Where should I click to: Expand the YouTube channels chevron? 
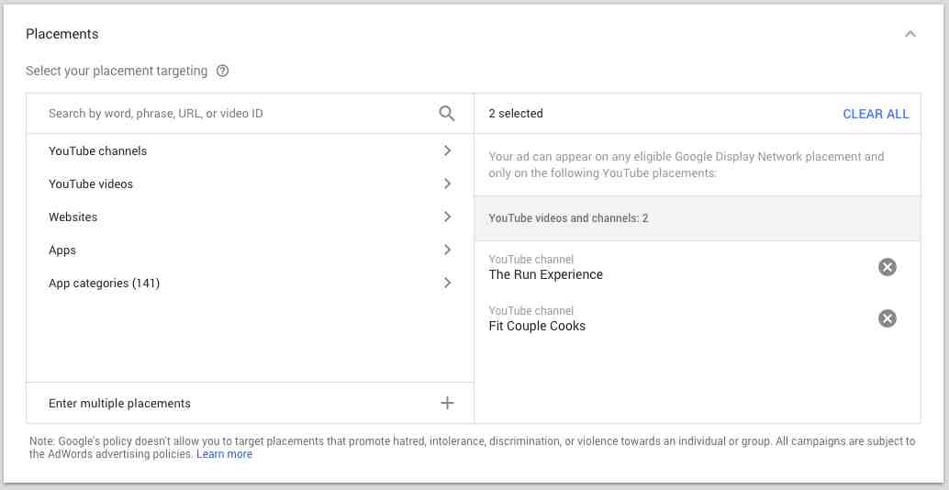click(x=447, y=150)
